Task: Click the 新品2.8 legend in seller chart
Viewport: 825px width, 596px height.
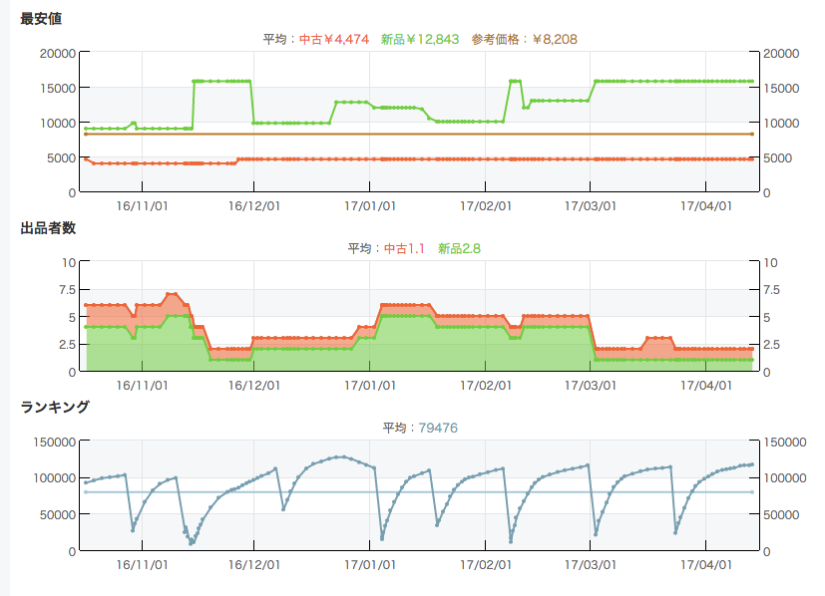Action: [x=459, y=248]
